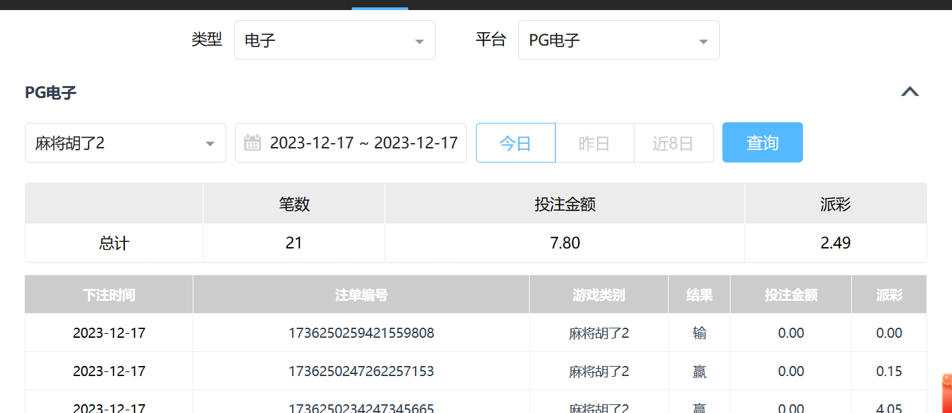
Task: Open the 平台 dropdown showing PG电子
Action: tap(618, 40)
